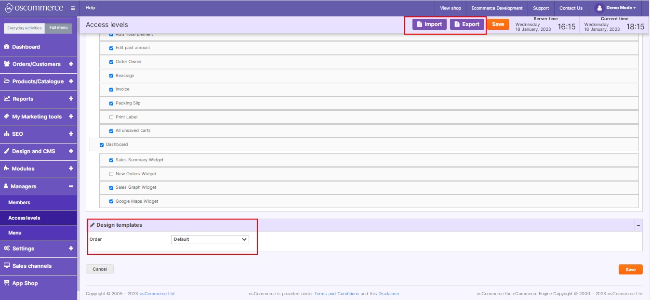Toggle the Google Maps Widget checkbox
This screenshot has width=650, height=300.
click(111, 201)
